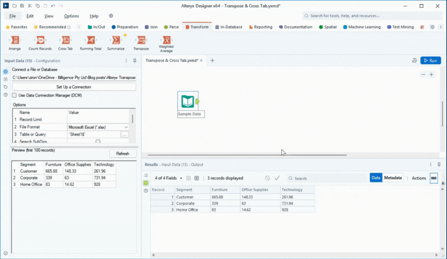Add a new workflow tab

pyautogui.click(x=213, y=60)
